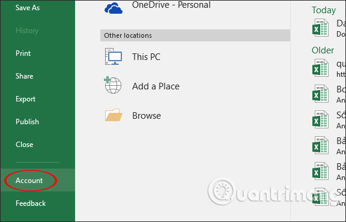This screenshot has width=346, height=222.
Task: Click the Add a Place globe icon
Action: 113,85
